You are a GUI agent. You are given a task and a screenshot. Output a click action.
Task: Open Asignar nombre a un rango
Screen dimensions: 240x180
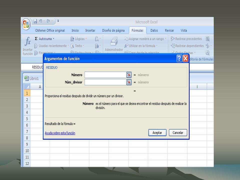[145, 39]
